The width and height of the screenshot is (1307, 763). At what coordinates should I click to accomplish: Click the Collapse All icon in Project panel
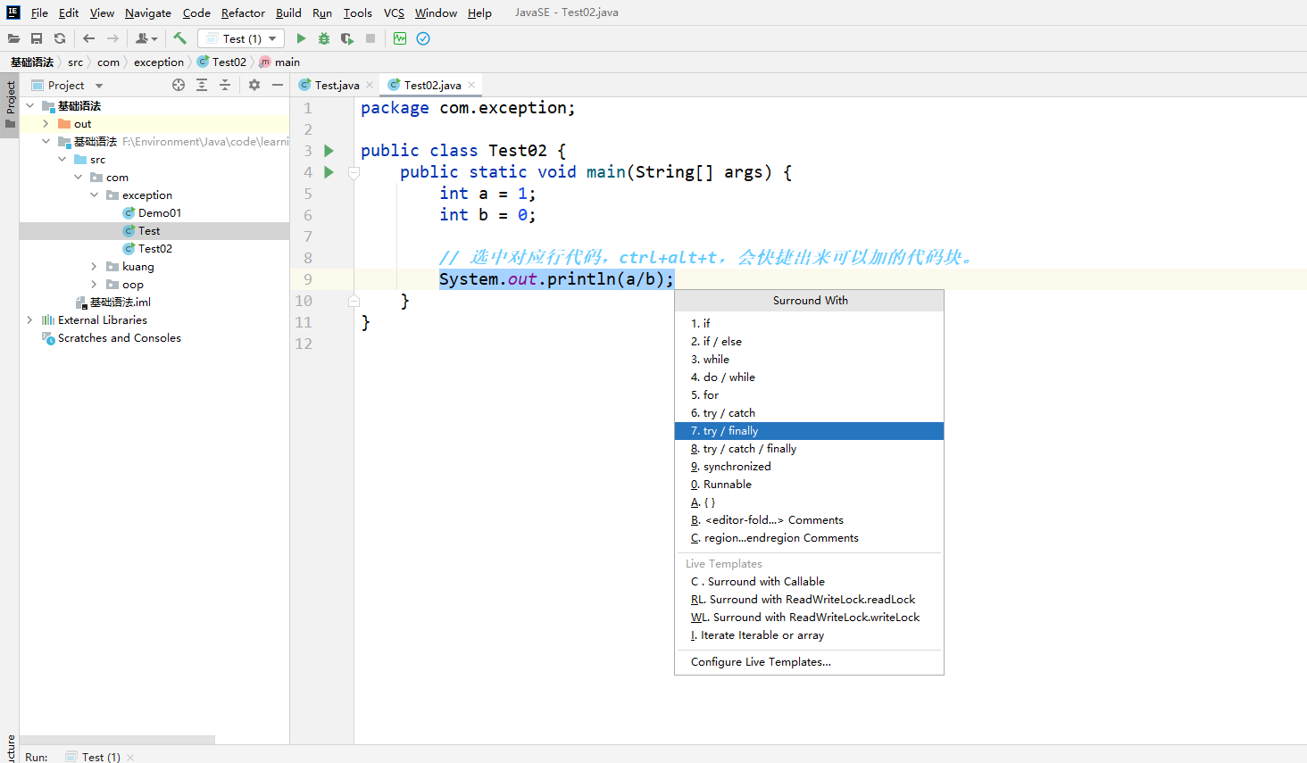(225, 85)
